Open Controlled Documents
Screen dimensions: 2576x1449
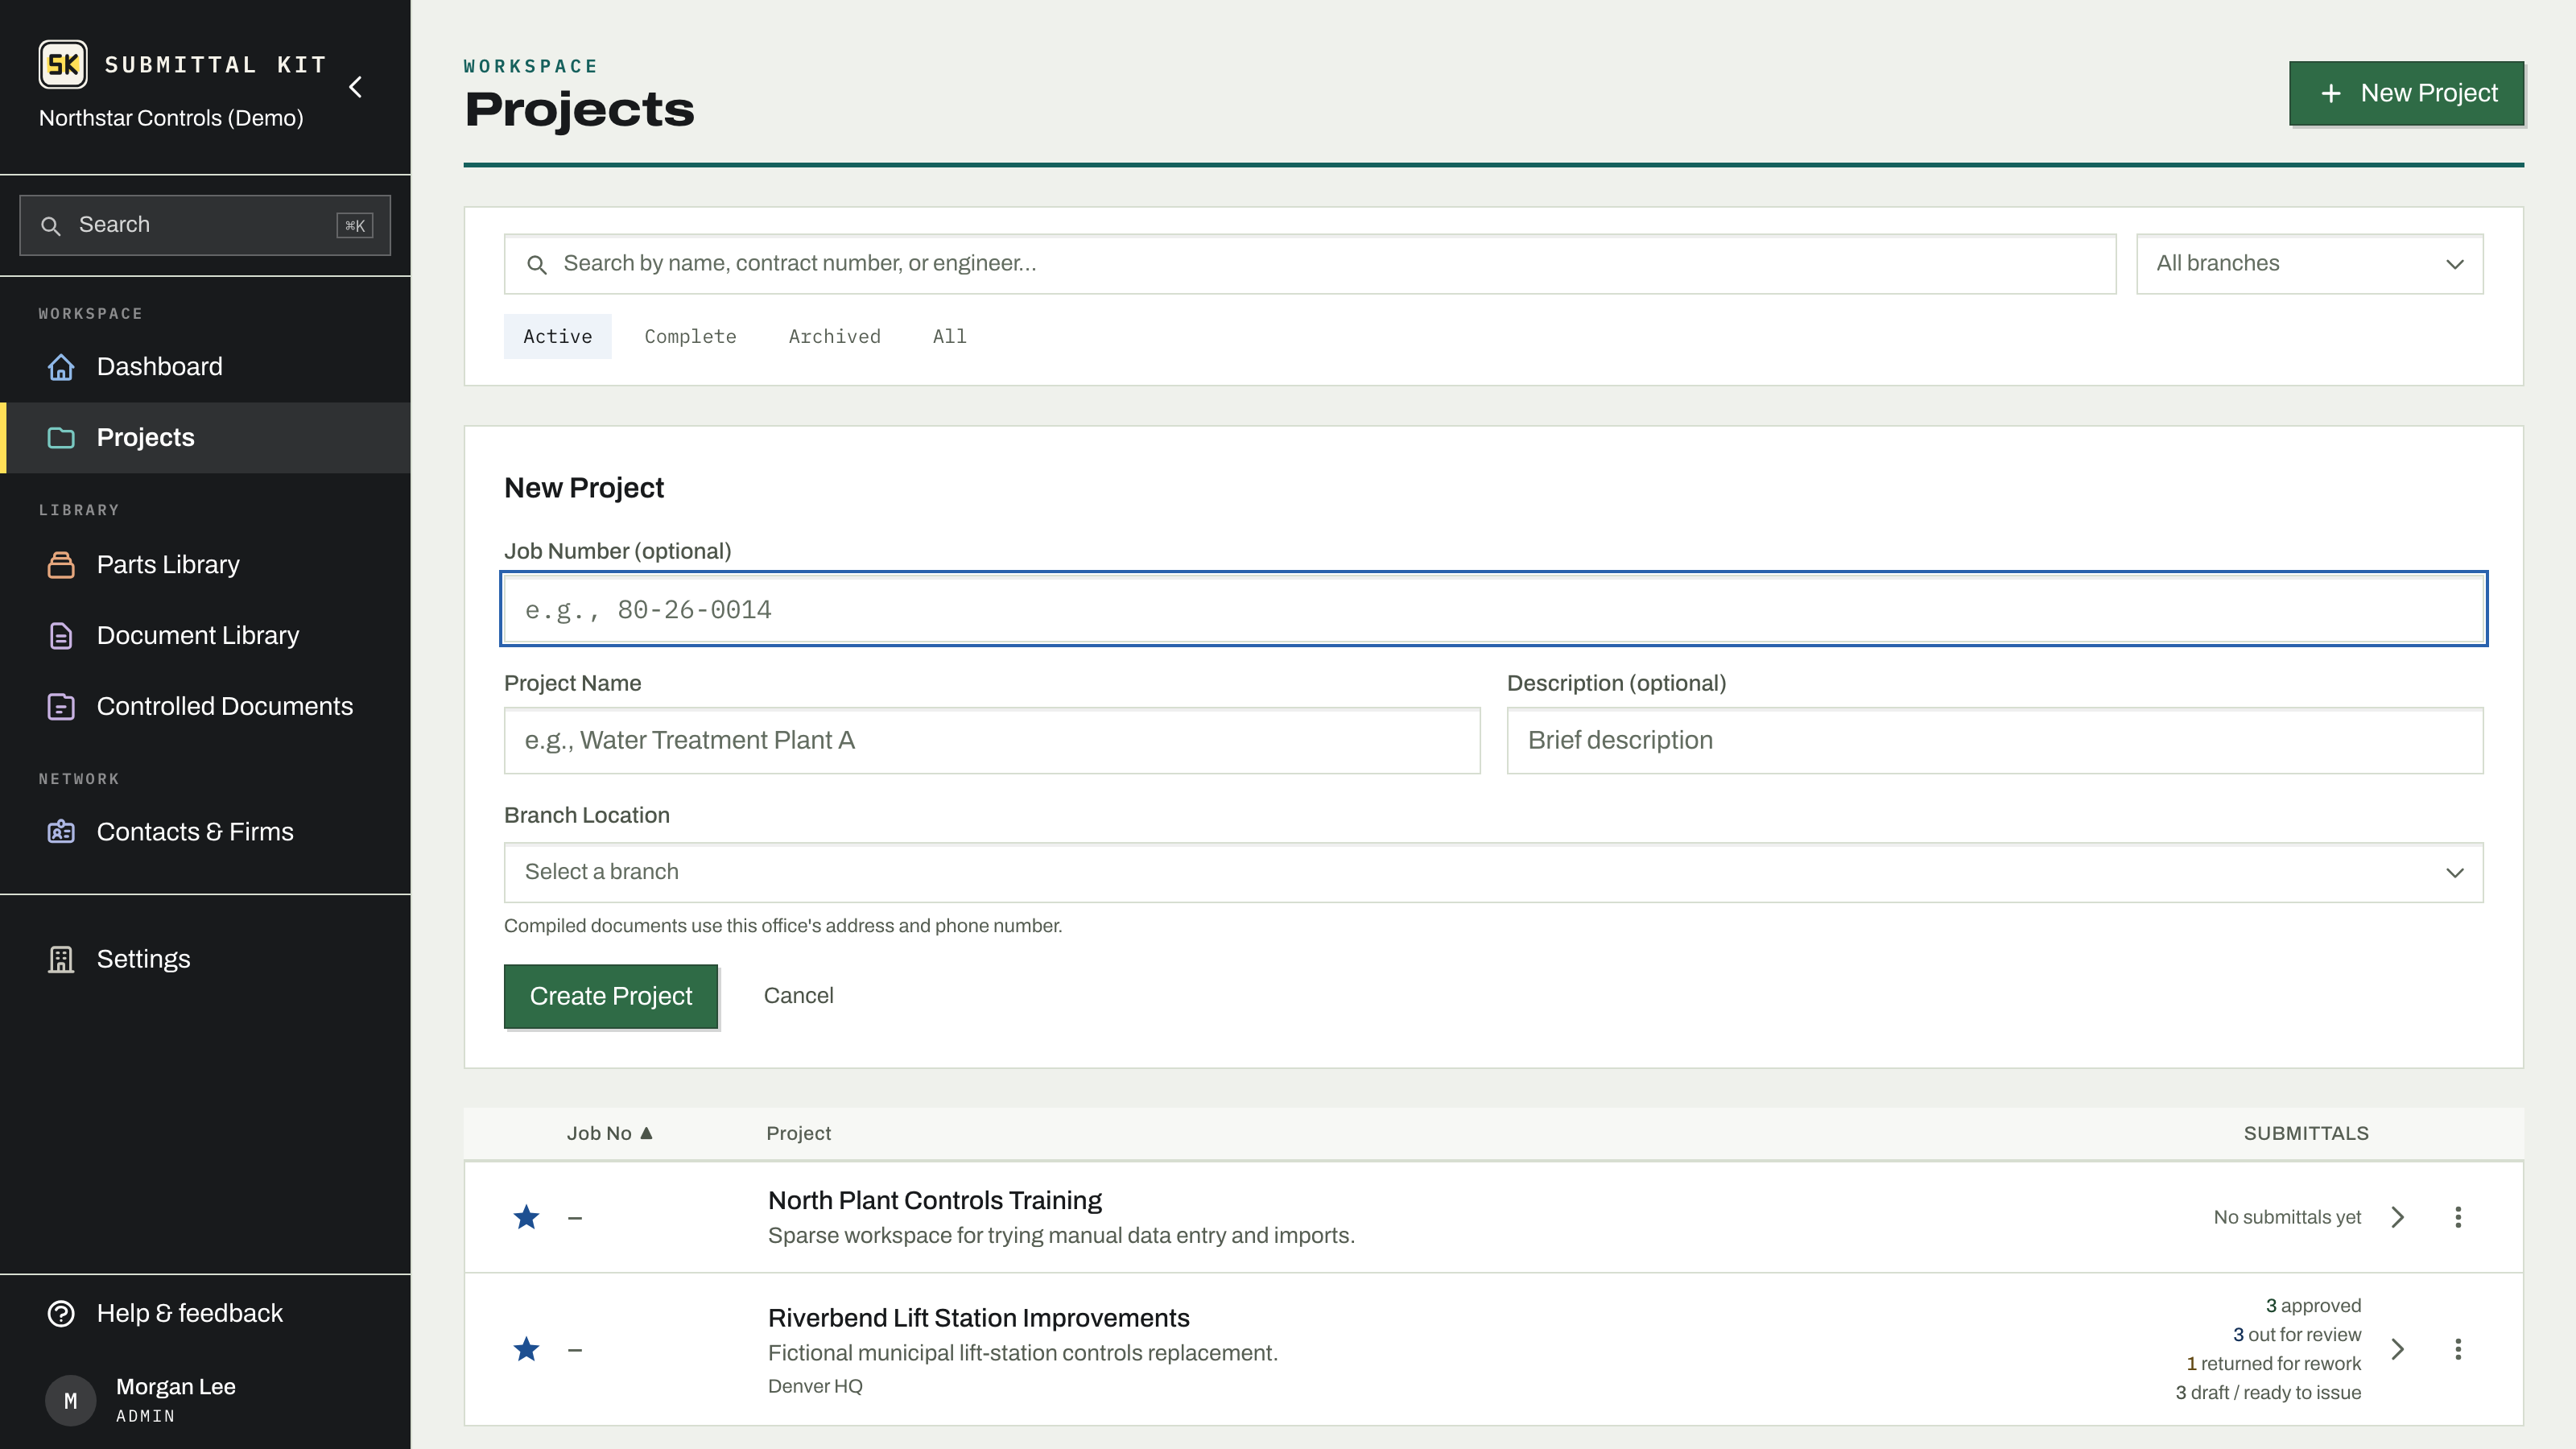205,707
